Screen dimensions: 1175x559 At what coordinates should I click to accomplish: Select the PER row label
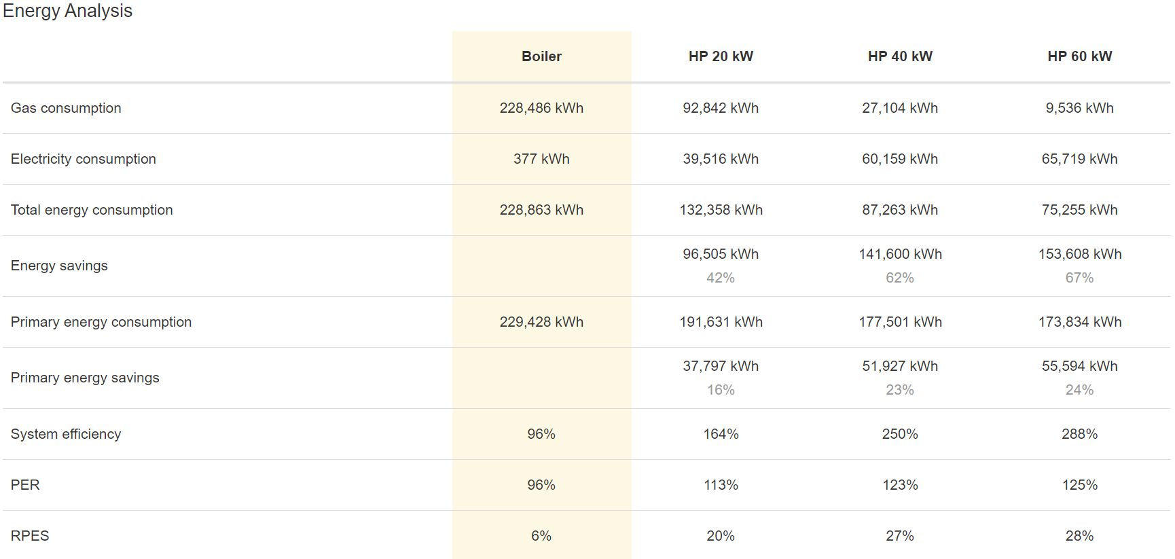click(25, 485)
